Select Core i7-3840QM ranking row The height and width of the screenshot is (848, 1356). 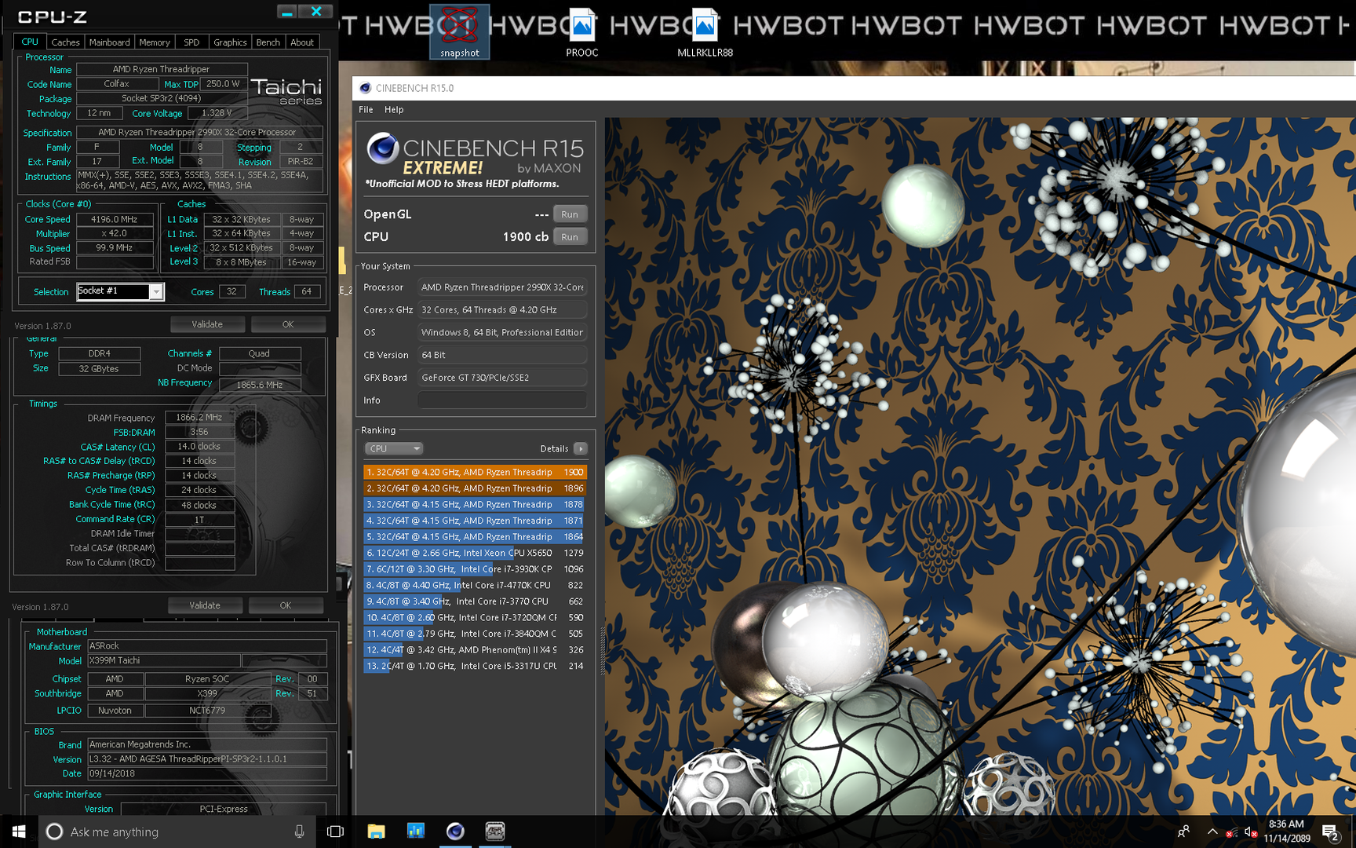[x=476, y=634]
